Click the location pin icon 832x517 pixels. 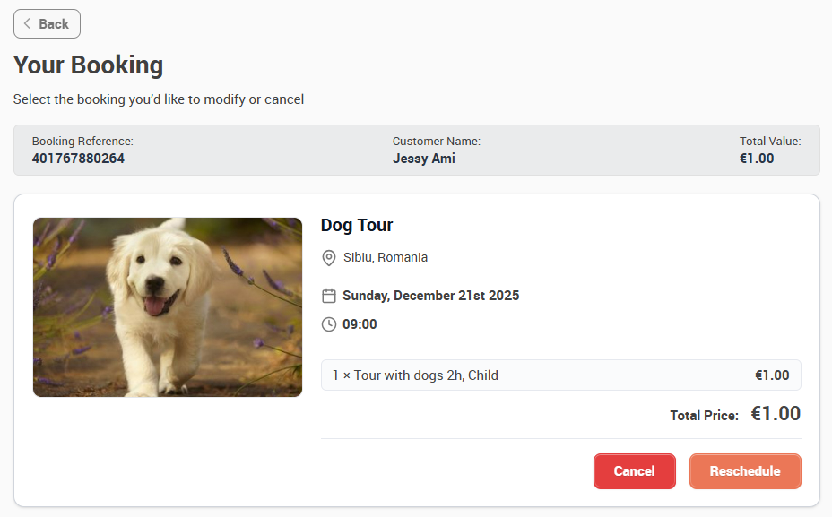[329, 258]
